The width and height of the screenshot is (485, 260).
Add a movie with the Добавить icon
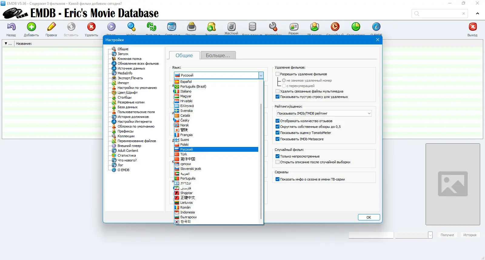coord(31,27)
